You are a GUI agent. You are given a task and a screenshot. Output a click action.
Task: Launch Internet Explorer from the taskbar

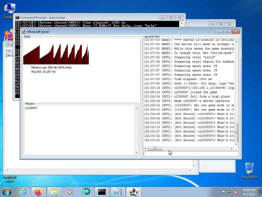point(23,192)
